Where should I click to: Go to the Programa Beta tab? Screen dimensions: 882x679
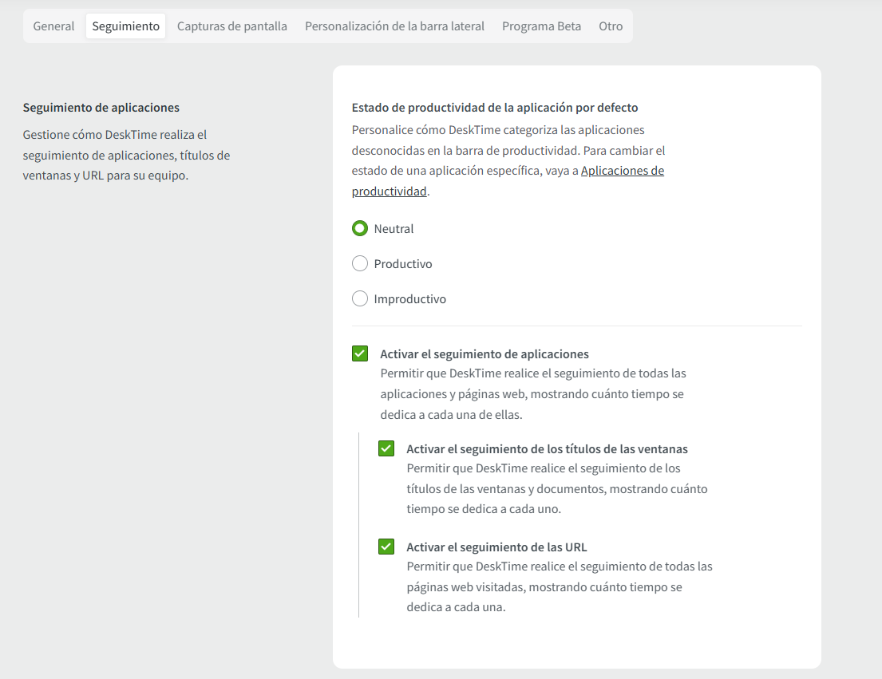541,26
